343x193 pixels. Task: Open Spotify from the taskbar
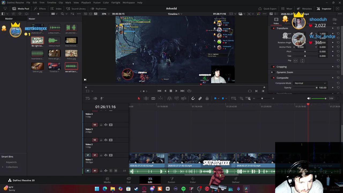[183, 189]
